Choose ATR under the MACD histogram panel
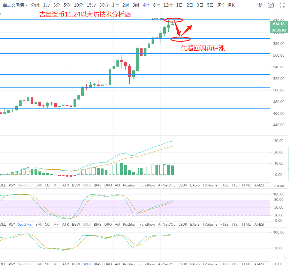The height and width of the screenshot is (265, 289). click(x=66, y=185)
